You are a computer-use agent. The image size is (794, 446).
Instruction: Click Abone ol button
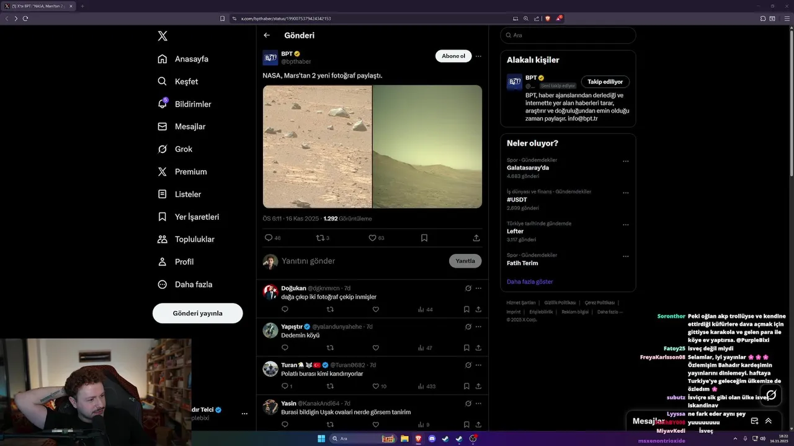pos(453,56)
